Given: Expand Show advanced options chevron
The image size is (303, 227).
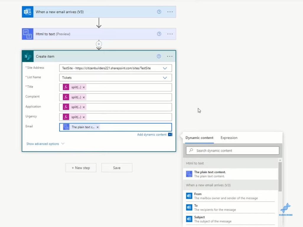Looking at the screenshot, I should (x=63, y=144).
